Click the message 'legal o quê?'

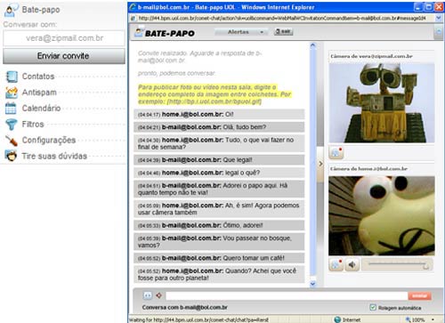(x=219, y=173)
